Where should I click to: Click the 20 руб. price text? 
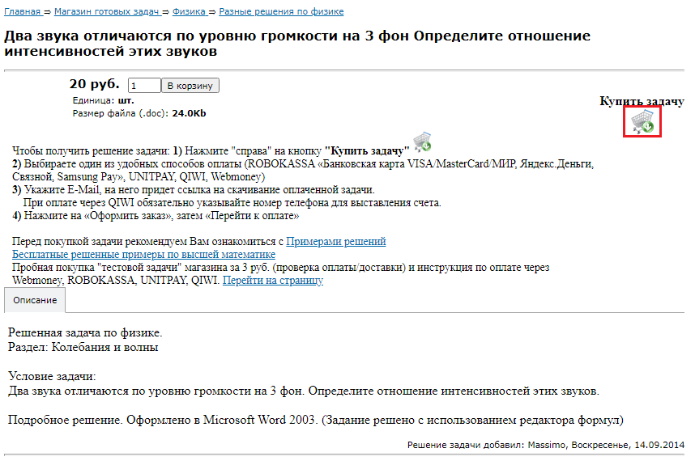click(95, 83)
